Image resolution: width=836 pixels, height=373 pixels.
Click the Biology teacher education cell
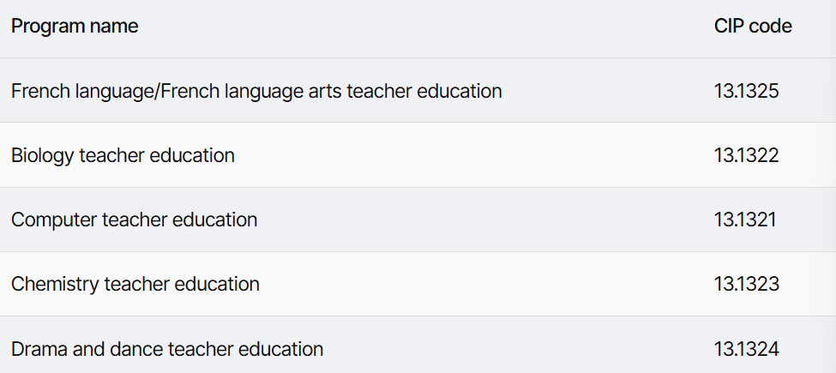click(x=123, y=155)
